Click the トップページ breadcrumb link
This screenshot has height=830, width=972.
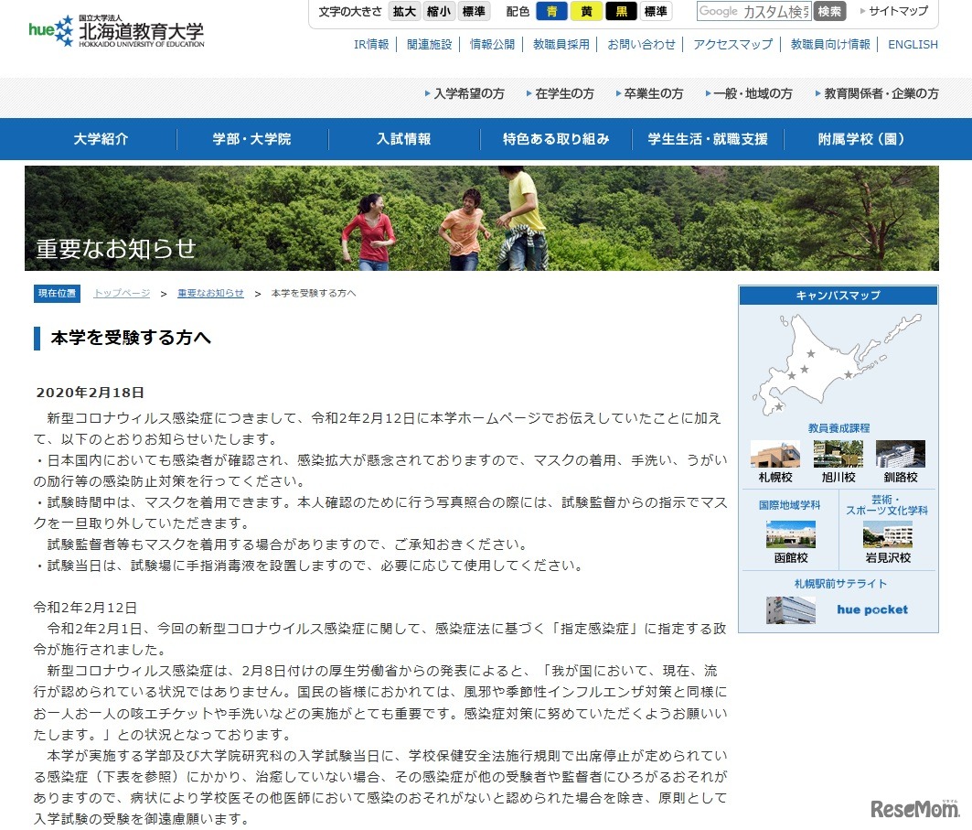121,293
